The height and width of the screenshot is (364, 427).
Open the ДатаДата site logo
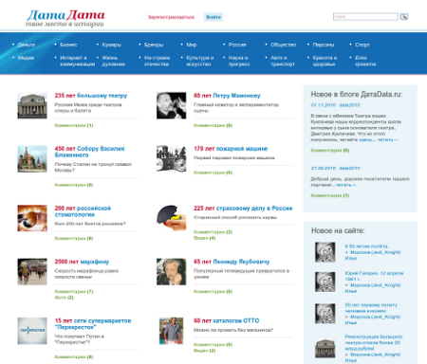click(65, 18)
